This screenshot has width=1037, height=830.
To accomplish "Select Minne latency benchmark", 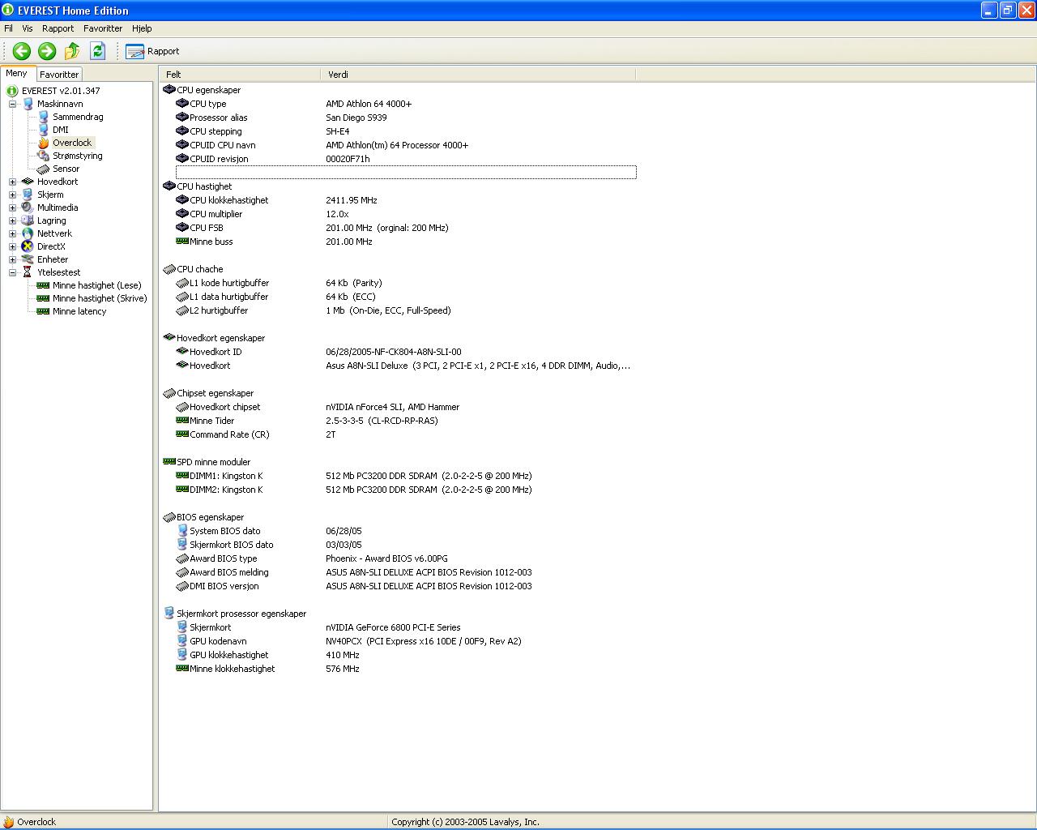I will (79, 311).
